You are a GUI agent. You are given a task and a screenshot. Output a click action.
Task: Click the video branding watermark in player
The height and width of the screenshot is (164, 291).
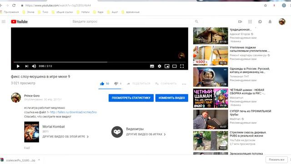click(x=181, y=56)
